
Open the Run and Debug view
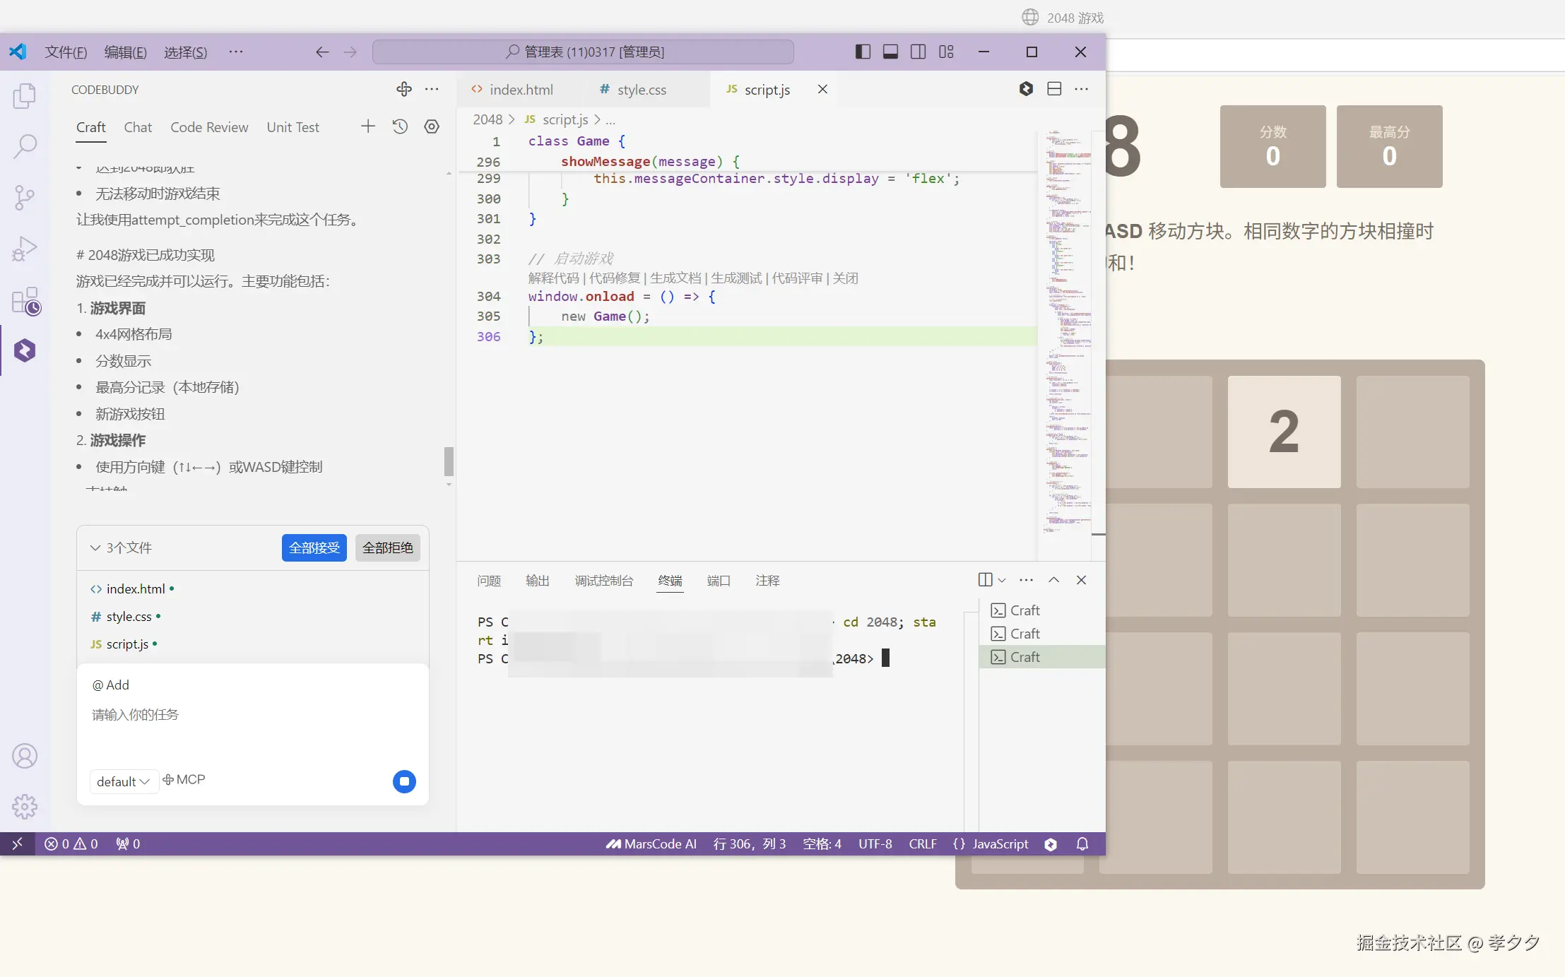point(24,249)
